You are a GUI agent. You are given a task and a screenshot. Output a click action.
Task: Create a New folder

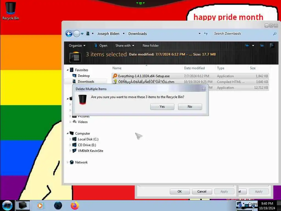pos(151,46)
